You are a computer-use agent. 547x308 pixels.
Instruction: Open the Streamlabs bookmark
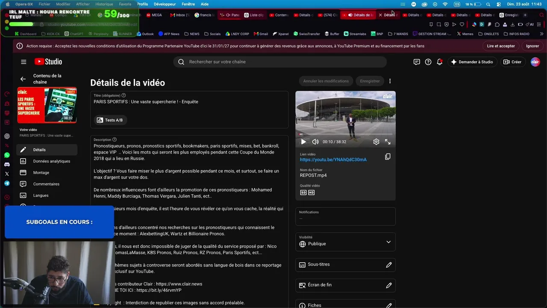355,34
